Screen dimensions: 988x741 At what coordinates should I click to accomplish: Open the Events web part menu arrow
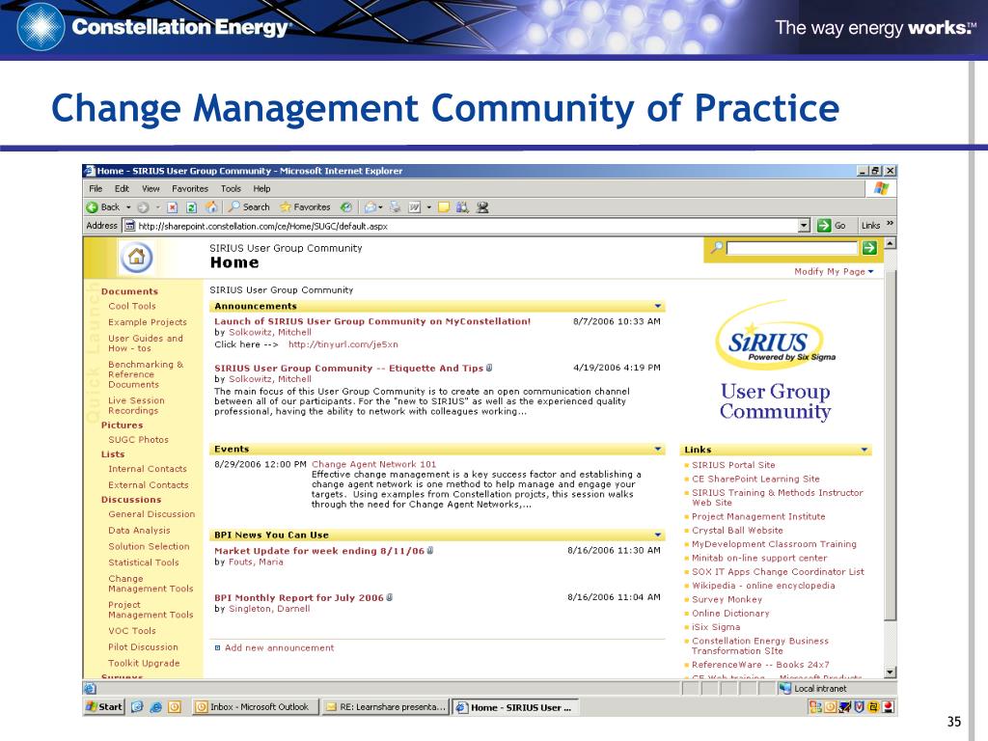click(x=658, y=450)
